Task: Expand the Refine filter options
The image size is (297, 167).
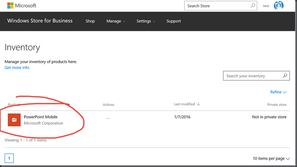Action: tap(278, 92)
